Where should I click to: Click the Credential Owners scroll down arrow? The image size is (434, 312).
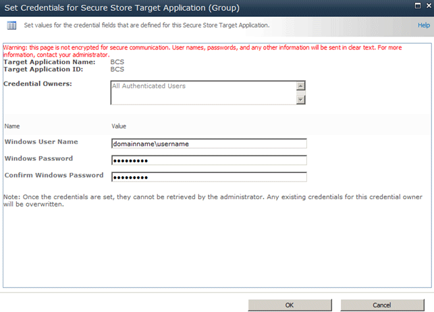pos(301,99)
